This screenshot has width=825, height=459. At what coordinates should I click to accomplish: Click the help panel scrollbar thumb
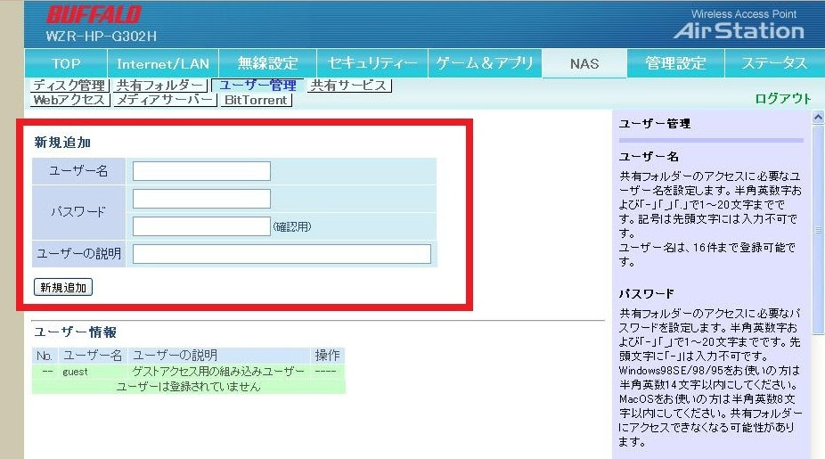click(x=818, y=229)
